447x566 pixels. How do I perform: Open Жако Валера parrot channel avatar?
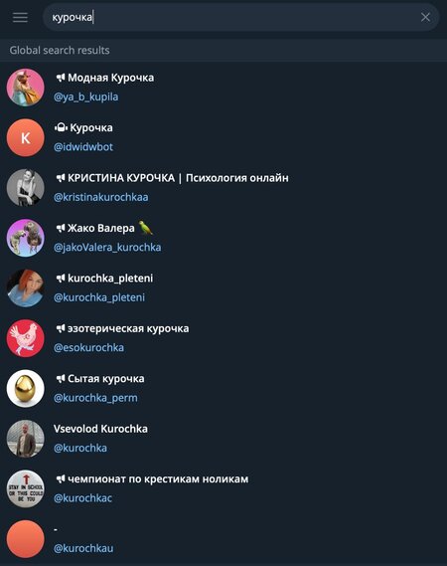[x=25, y=238]
